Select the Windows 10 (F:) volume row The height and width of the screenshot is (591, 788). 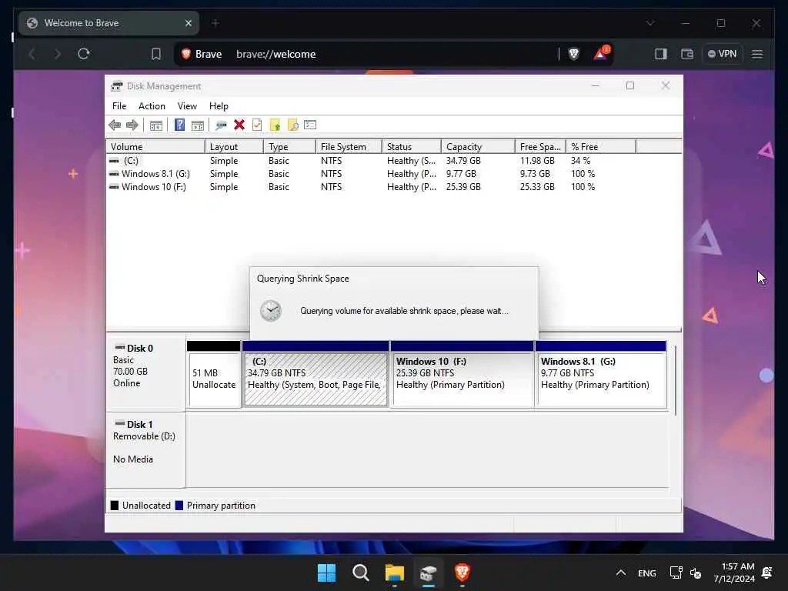coord(371,187)
